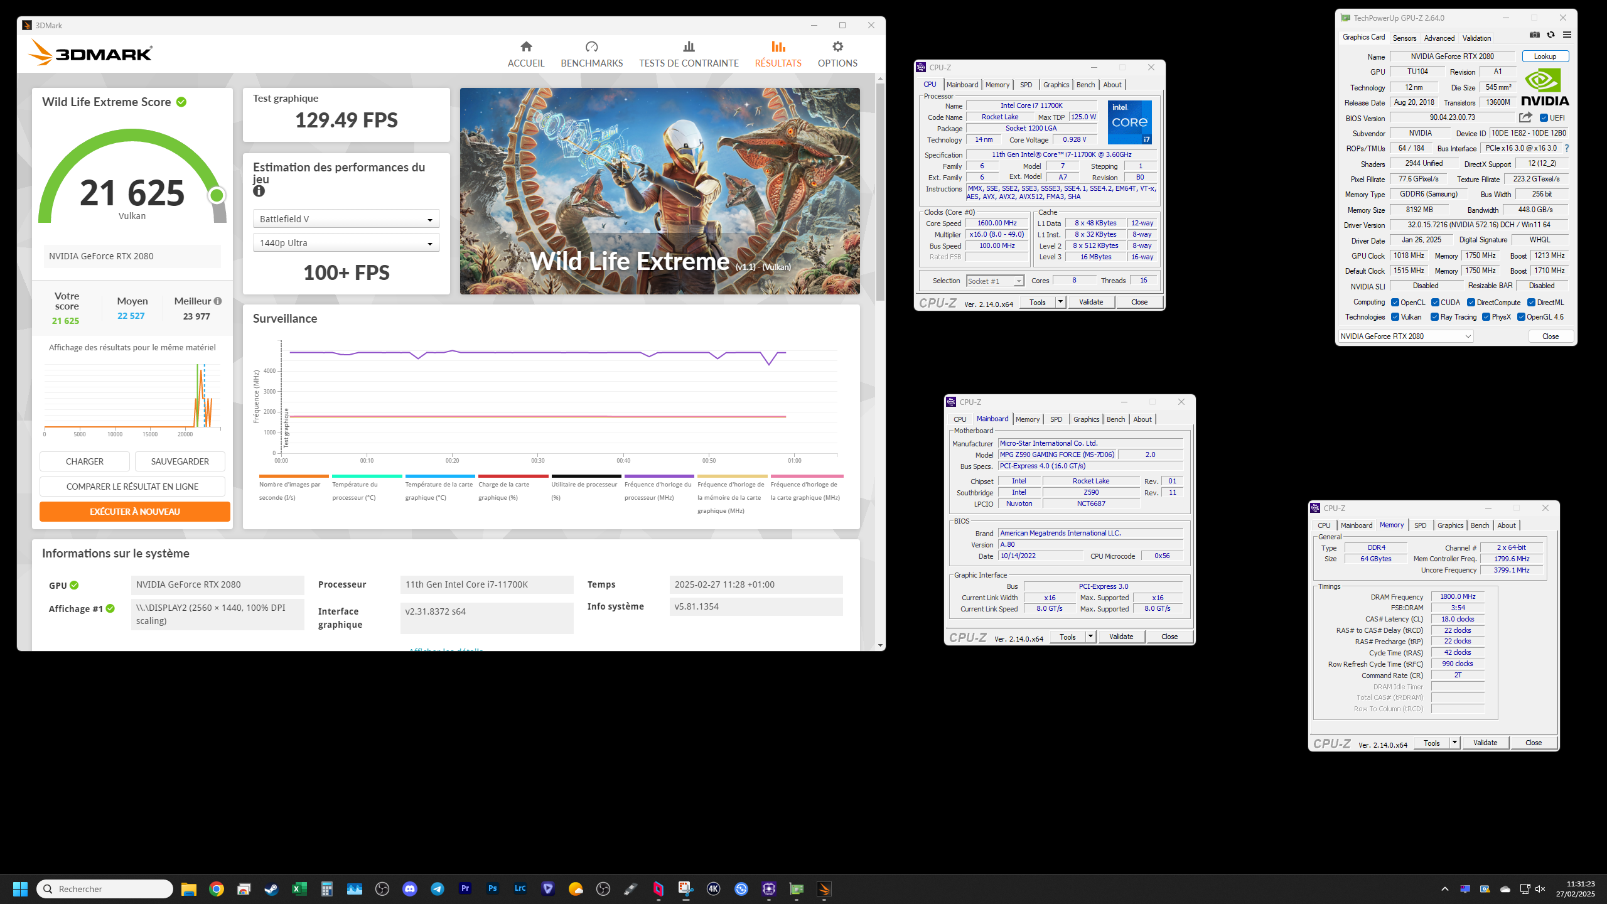Switch to the Advanced tab in GPU-Z
1607x904 pixels.
click(x=1439, y=38)
